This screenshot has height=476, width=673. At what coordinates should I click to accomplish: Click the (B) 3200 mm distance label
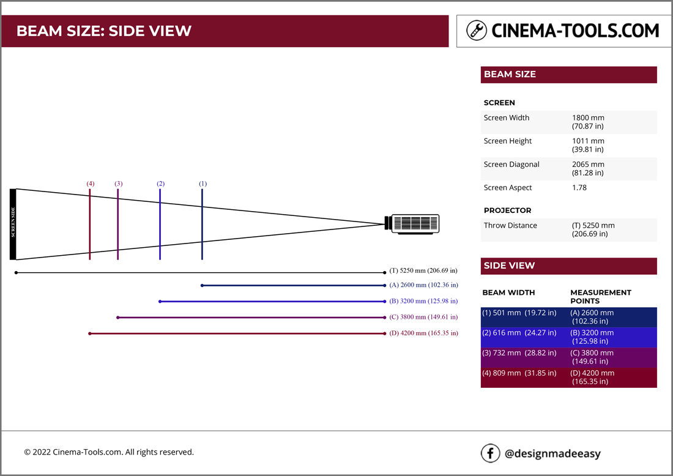[423, 301]
